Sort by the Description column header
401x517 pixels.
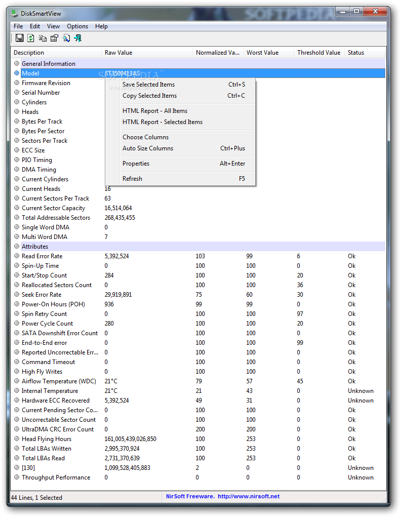click(x=56, y=53)
